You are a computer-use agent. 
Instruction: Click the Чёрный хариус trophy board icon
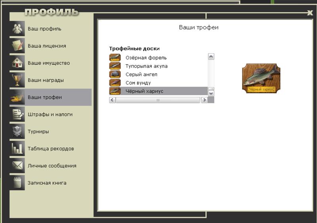tap(115, 91)
